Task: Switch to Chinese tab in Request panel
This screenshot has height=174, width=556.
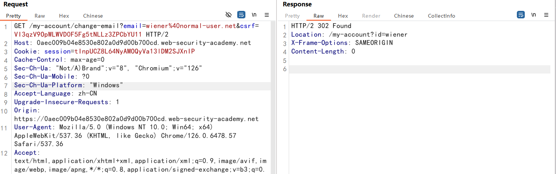Action: 93,16
